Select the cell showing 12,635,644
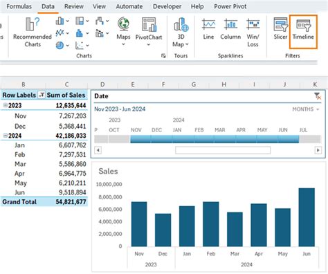Screen dimensions: 328x274 tap(66, 105)
